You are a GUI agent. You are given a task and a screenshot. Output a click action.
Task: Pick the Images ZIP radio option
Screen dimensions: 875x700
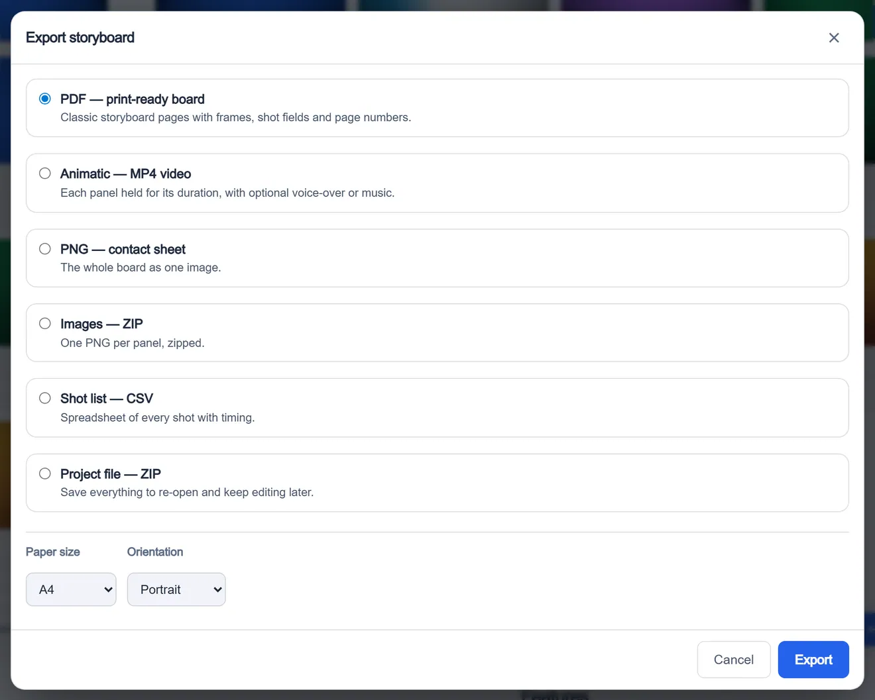(x=45, y=324)
